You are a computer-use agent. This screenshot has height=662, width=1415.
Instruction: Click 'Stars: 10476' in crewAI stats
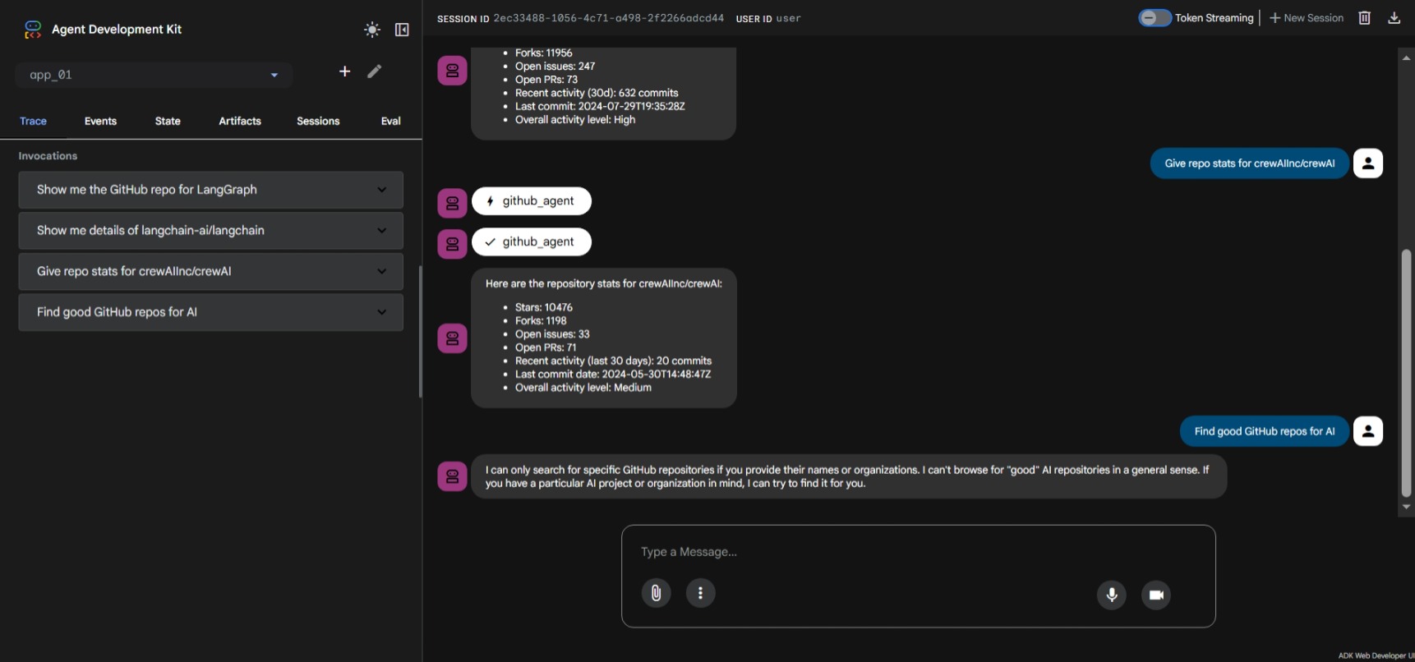click(x=544, y=307)
